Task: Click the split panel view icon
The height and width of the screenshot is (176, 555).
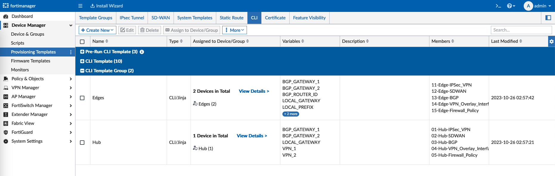Action: coord(548,18)
